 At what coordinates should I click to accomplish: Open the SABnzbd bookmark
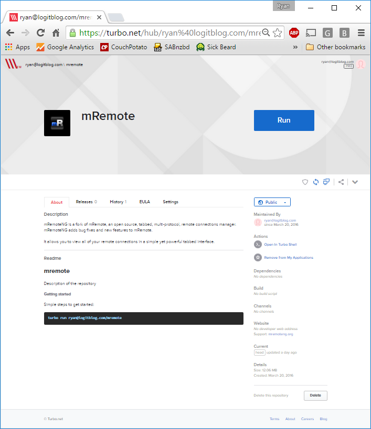172,47
